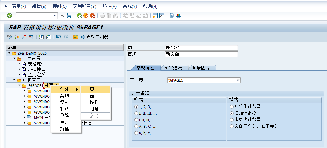Click the Undo arrow icon
The image size is (327, 148).
59,37
